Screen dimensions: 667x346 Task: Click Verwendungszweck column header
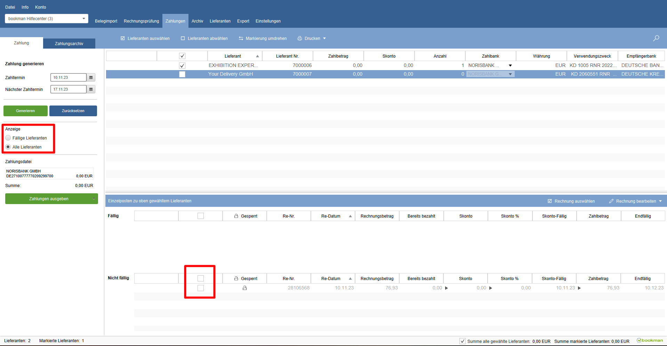pyautogui.click(x=592, y=56)
